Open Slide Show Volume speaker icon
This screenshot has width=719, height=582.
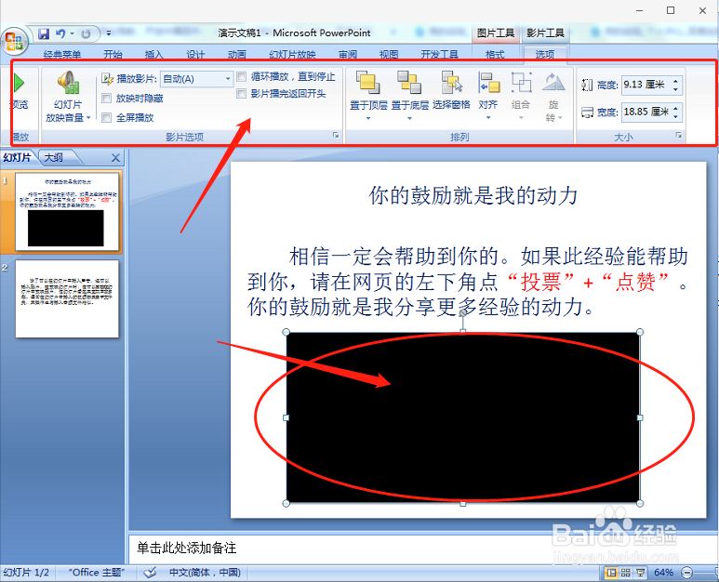click(68, 83)
